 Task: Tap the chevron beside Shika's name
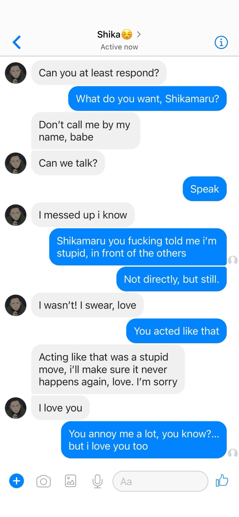click(139, 34)
